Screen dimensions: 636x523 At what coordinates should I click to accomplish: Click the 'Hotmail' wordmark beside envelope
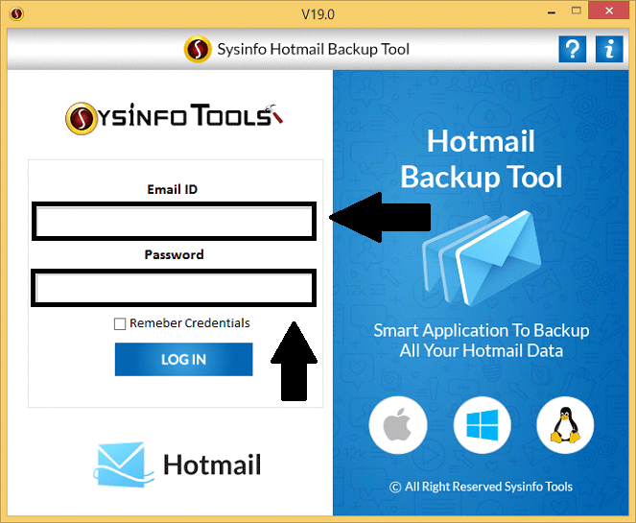pyautogui.click(x=212, y=465)
